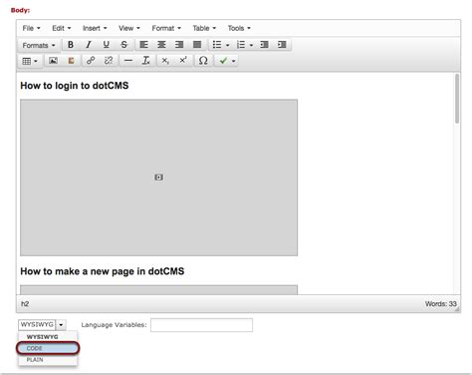The image size is (472, 375).
Task: Decrease indent of text
Action: click(264, 45)
